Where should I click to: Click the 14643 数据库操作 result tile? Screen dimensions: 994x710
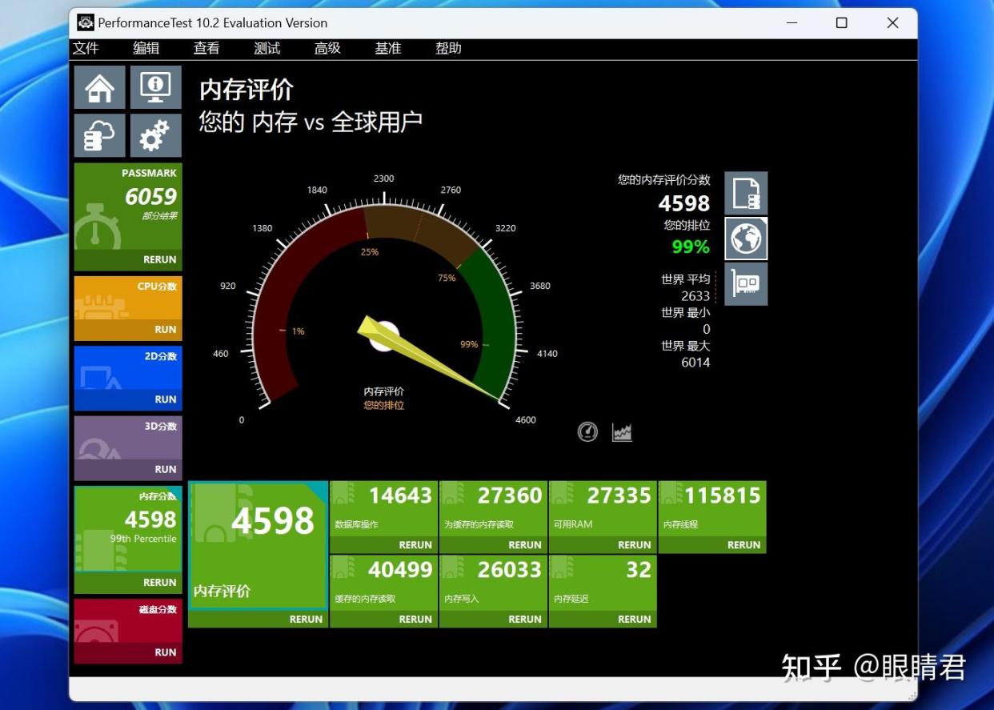[383, 509]
